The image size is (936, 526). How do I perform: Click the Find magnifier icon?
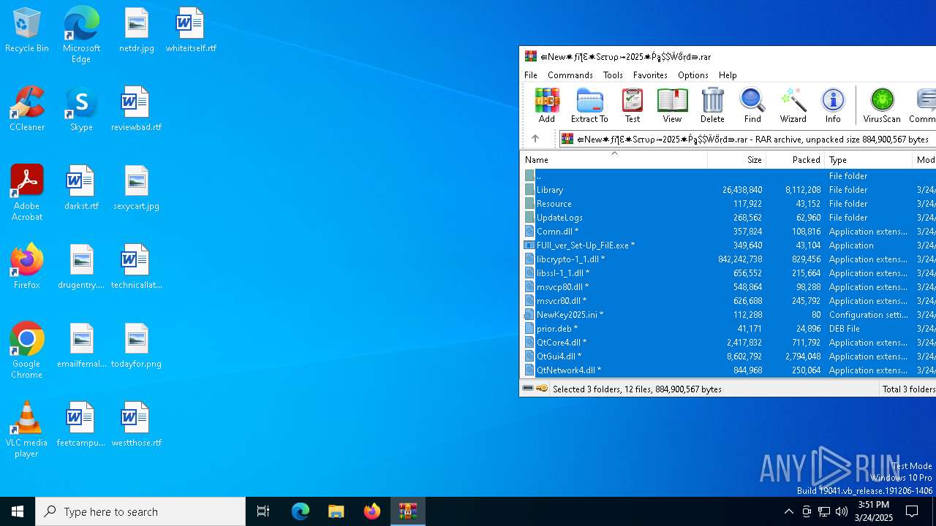[752, 105]
